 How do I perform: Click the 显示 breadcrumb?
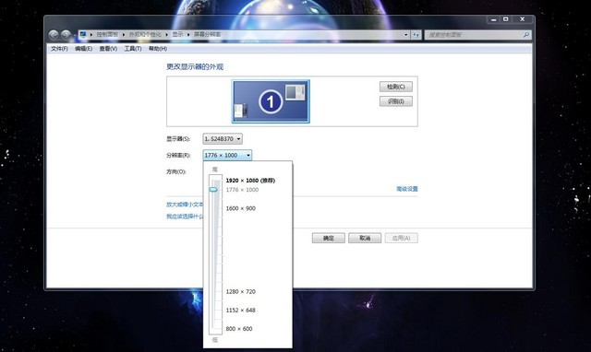point(177,34)
